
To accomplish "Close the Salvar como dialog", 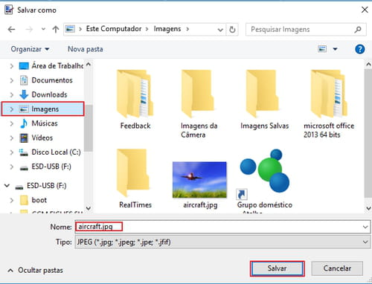I will tap(365, 10).
